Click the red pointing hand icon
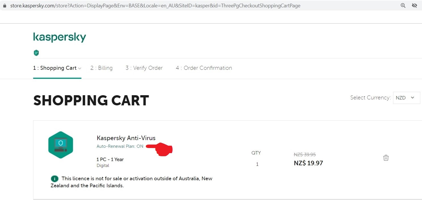 [160, 149]
